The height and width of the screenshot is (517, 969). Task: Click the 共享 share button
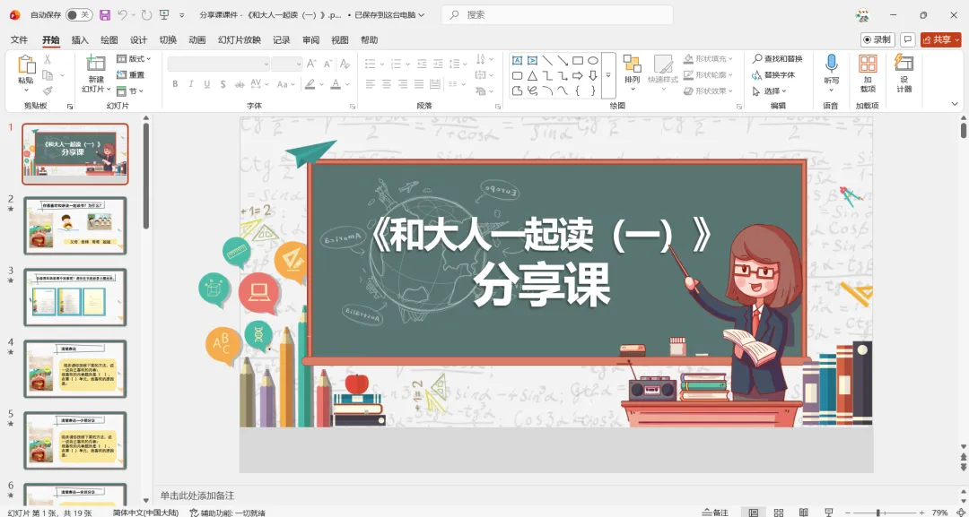(940, 40)
